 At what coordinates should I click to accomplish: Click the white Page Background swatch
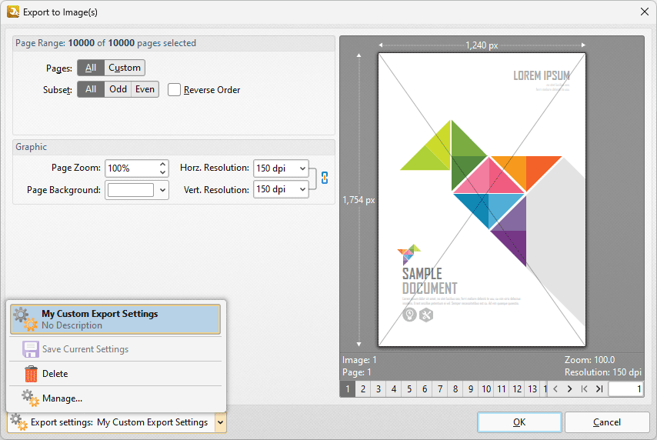[131, 190]
